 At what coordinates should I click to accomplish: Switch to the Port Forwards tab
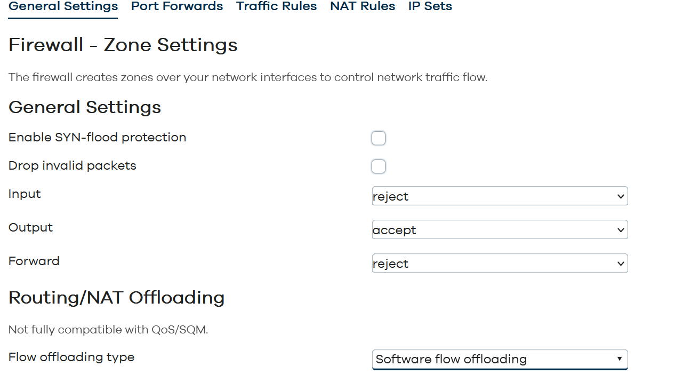click(x=177, y=6)
